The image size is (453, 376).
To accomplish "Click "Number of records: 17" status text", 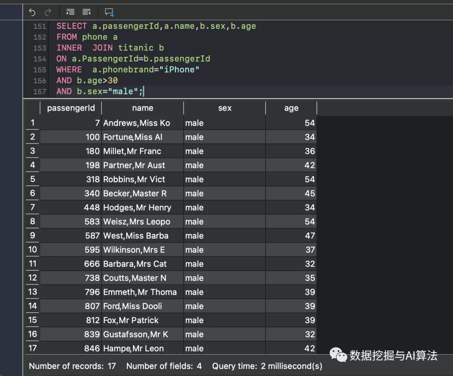I will [x=72, y=366].
